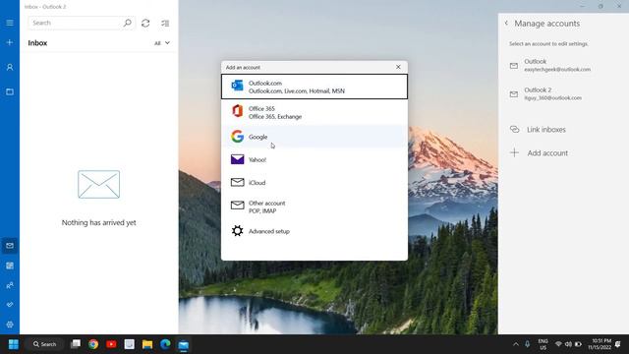Show hidden system tray icons
Screen dimensions: 629x354
(516, 344)
